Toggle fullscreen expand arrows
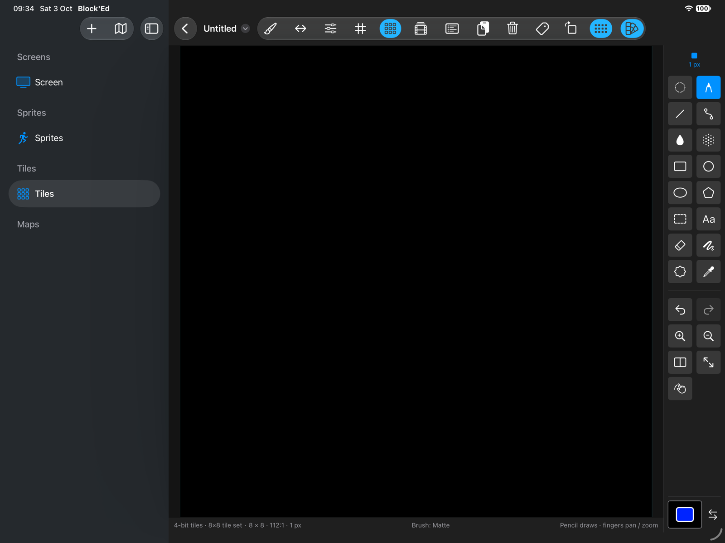 708,362
